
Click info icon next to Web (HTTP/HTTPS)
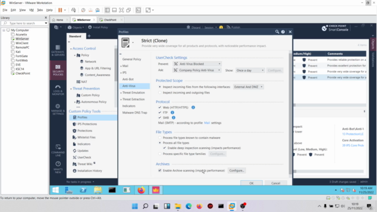tap(193, 107)
